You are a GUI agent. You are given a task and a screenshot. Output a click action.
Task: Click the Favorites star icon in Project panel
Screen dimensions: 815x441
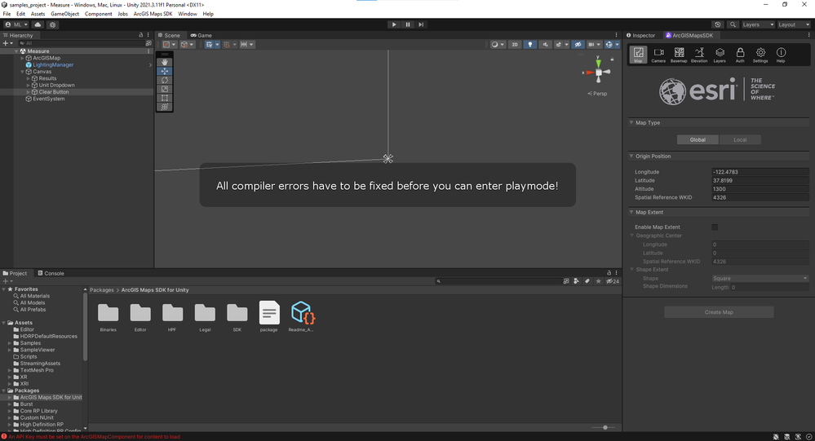598,281
